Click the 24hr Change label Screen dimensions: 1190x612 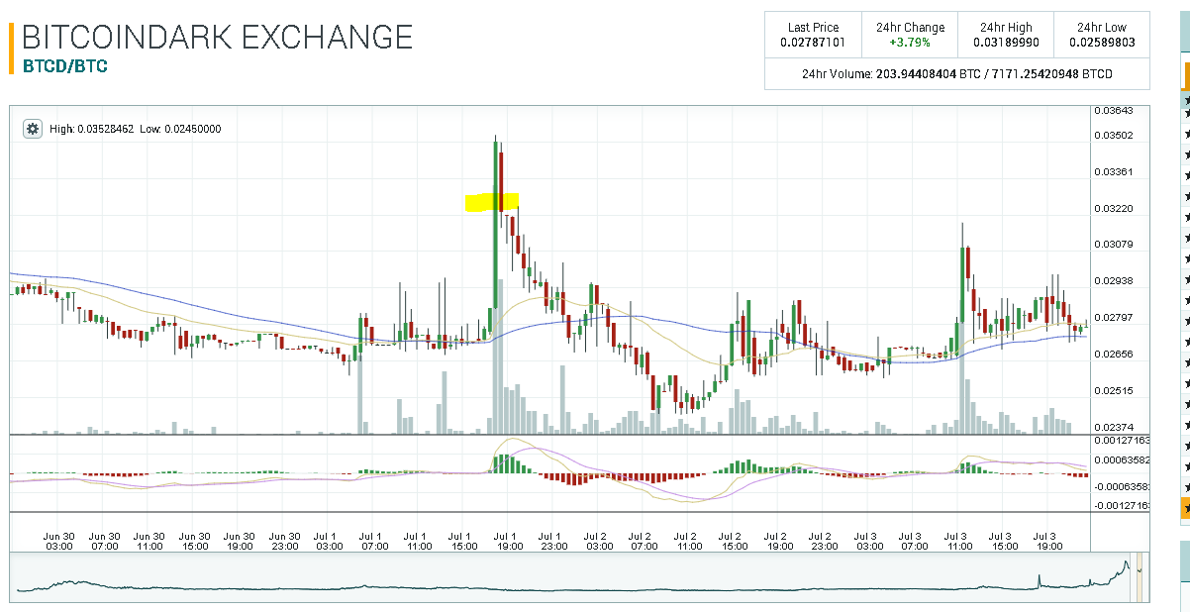(x=910, y=28)
